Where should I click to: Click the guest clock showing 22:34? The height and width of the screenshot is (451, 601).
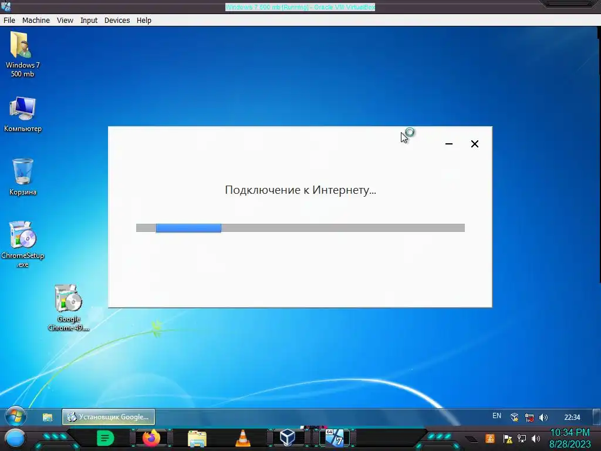tap(572, 418)
